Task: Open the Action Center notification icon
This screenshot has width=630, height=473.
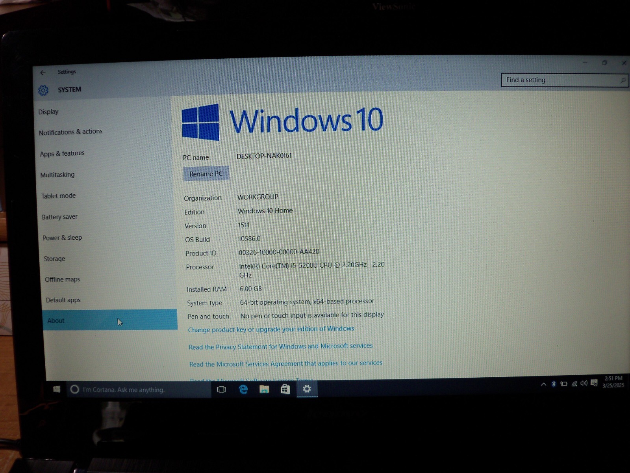Action: (594, 383)
